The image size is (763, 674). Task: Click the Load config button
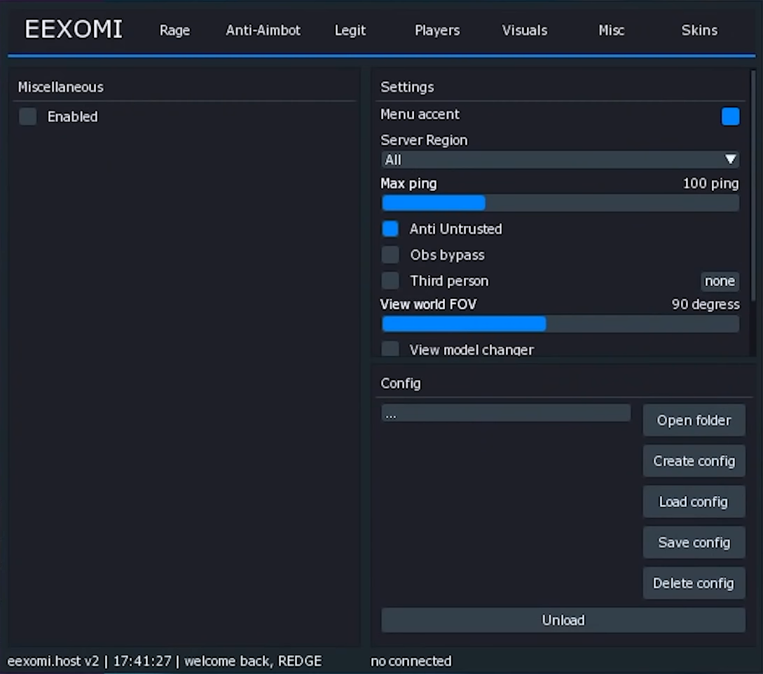(694, 501)
